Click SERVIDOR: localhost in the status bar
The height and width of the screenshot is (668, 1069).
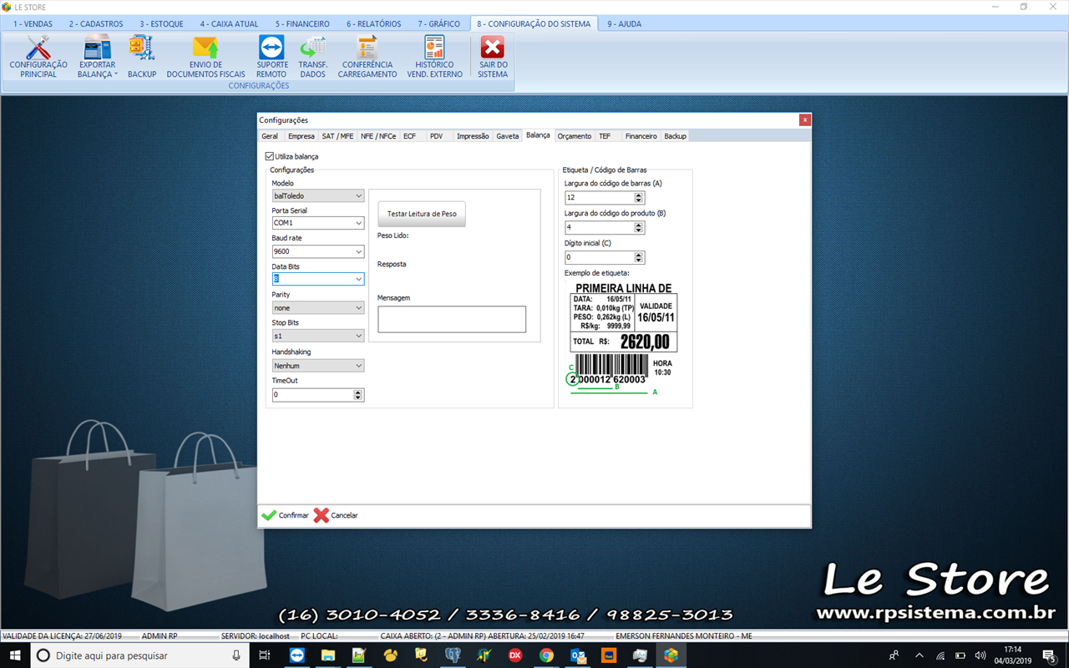255,636
